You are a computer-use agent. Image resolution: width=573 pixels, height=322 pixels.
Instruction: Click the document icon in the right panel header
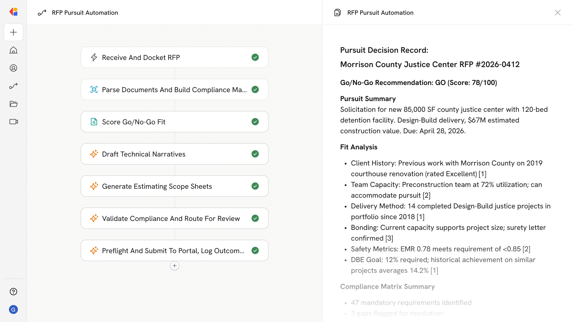click(338, 13)
